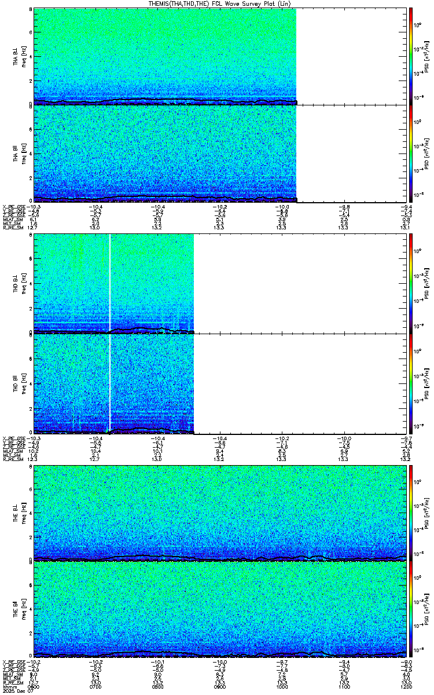Click the color bar beside THE B∥ panel

(x=411, y=609)
